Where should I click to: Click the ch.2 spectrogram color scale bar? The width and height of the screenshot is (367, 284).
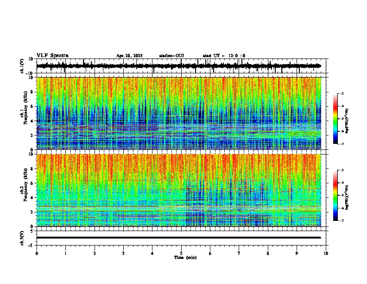click(335, 195)
